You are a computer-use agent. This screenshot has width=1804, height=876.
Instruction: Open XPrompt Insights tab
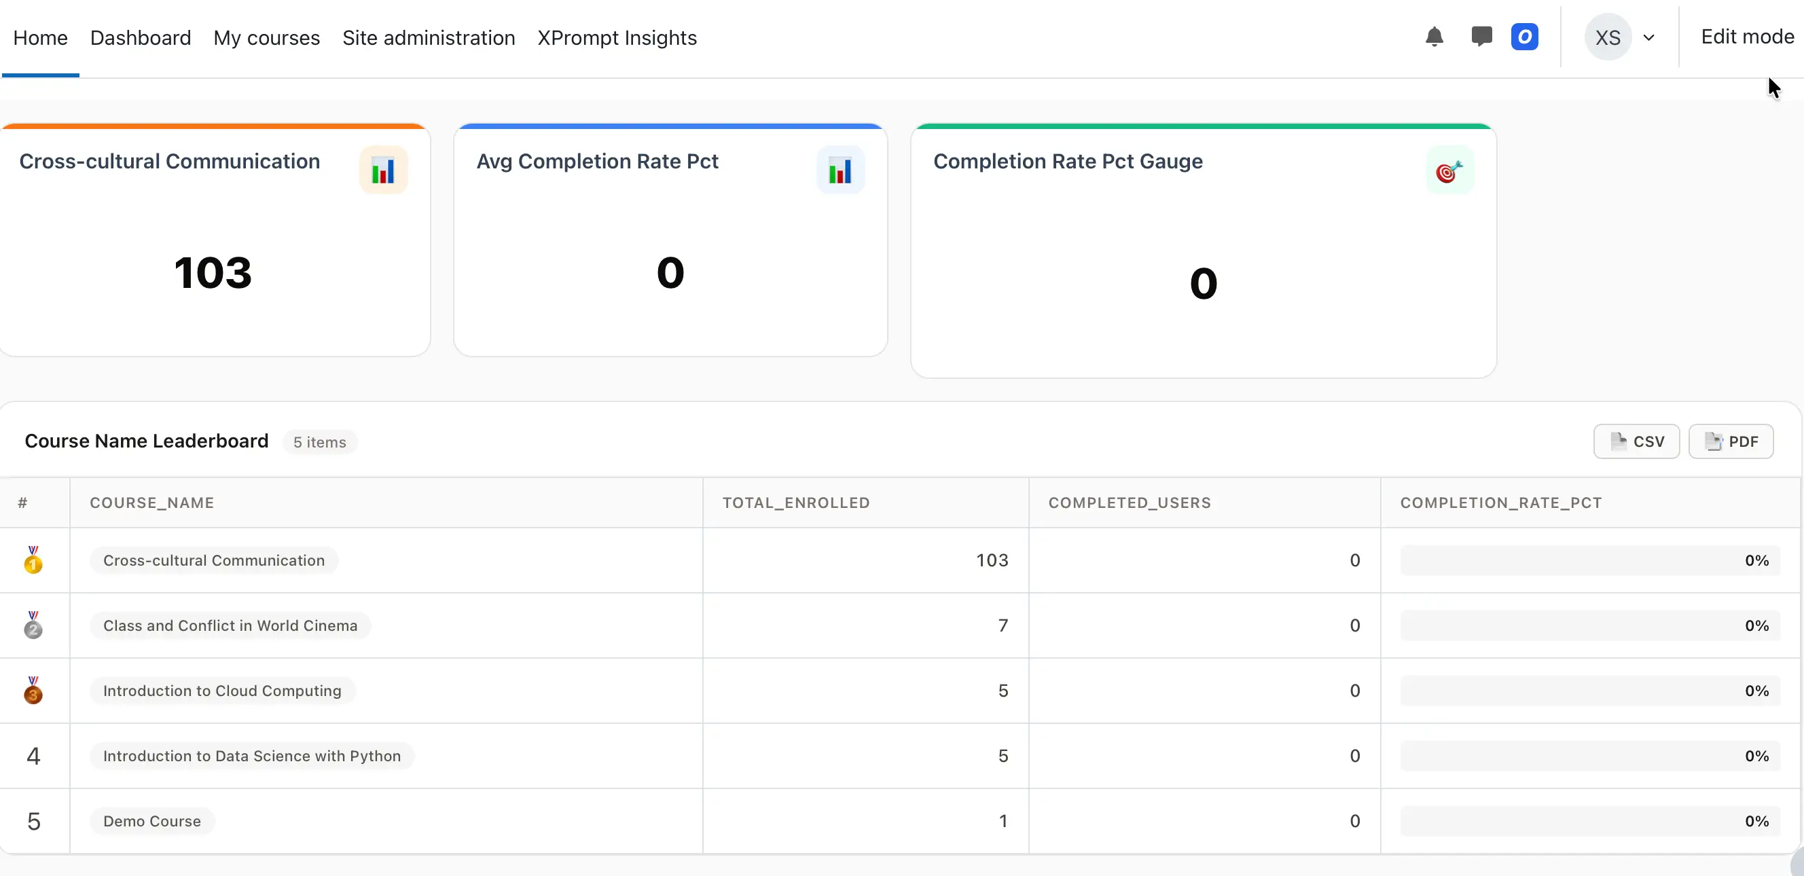[617, 38]
